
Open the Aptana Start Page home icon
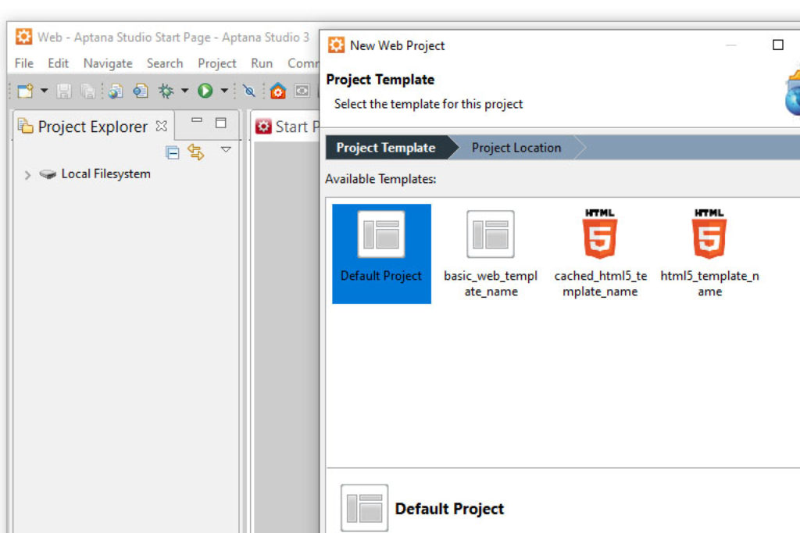(277, 91)
